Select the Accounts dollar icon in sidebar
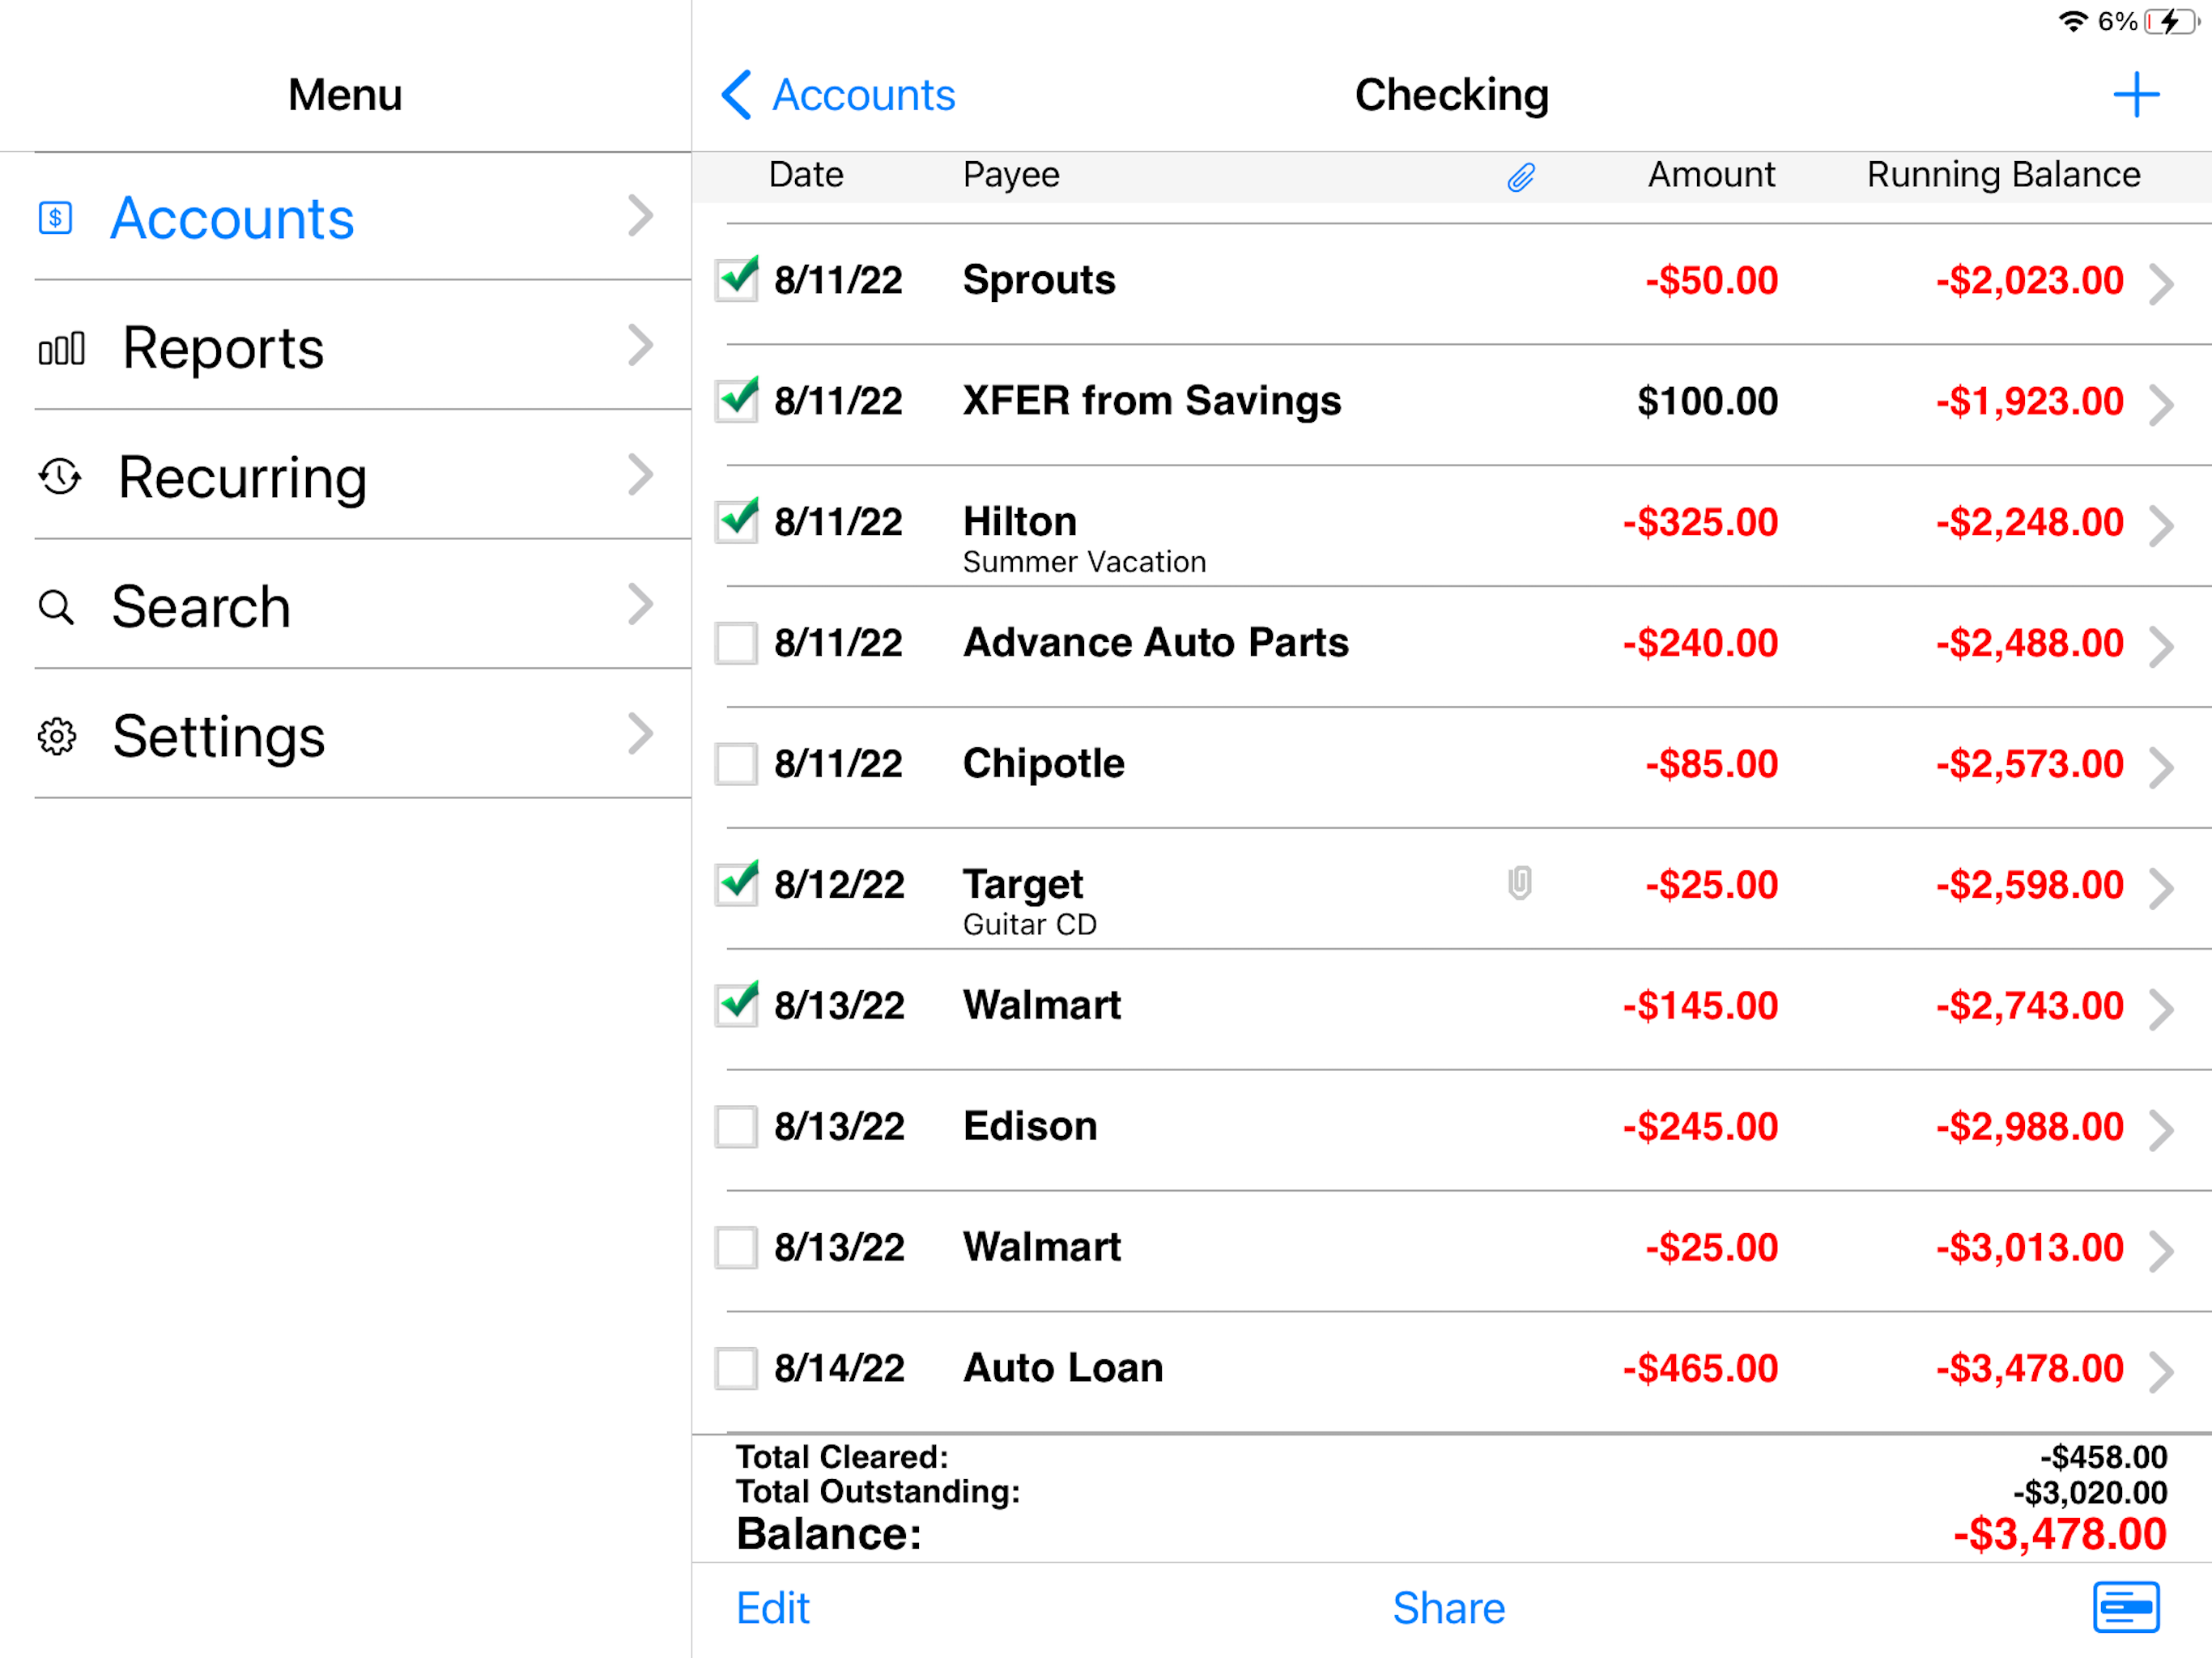The height and width of the screenshot is (1658, 2212). click(56, 218)
